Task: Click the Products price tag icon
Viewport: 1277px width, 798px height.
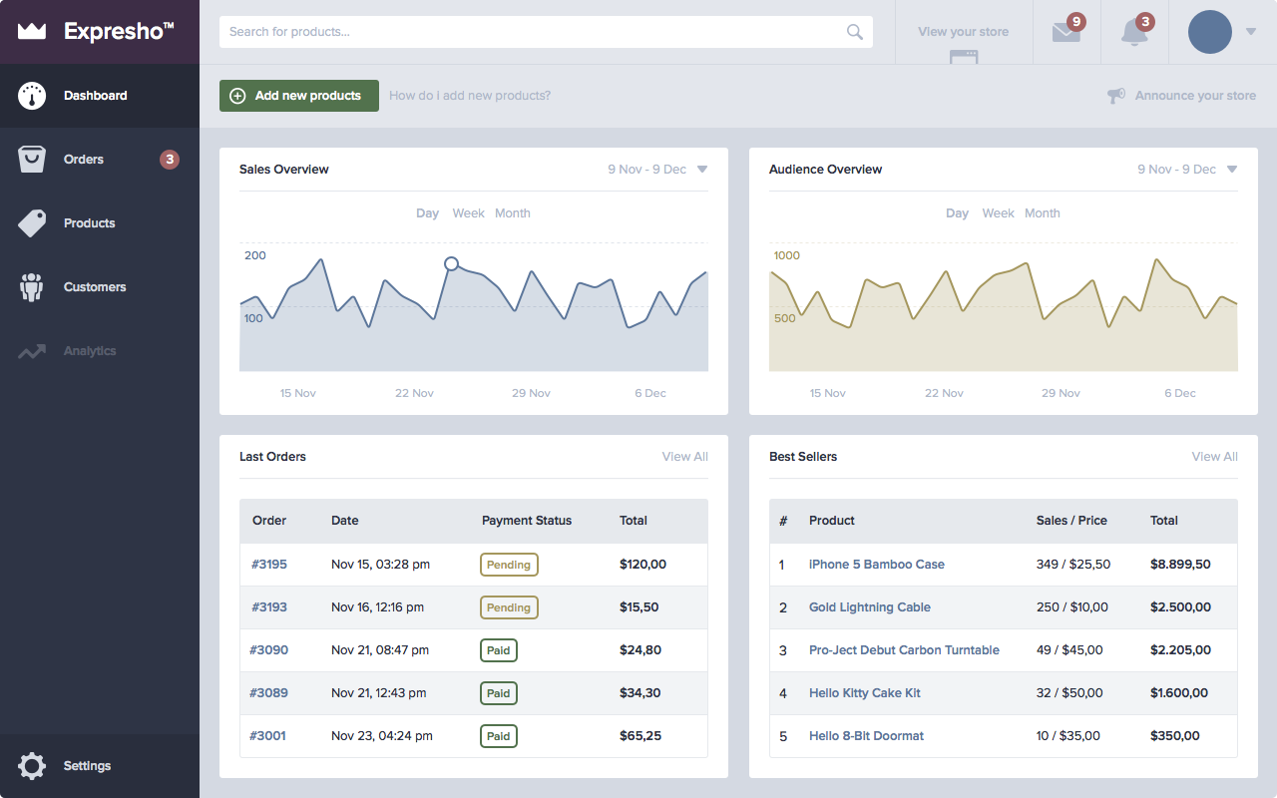Action: click(x=32, y=223)
